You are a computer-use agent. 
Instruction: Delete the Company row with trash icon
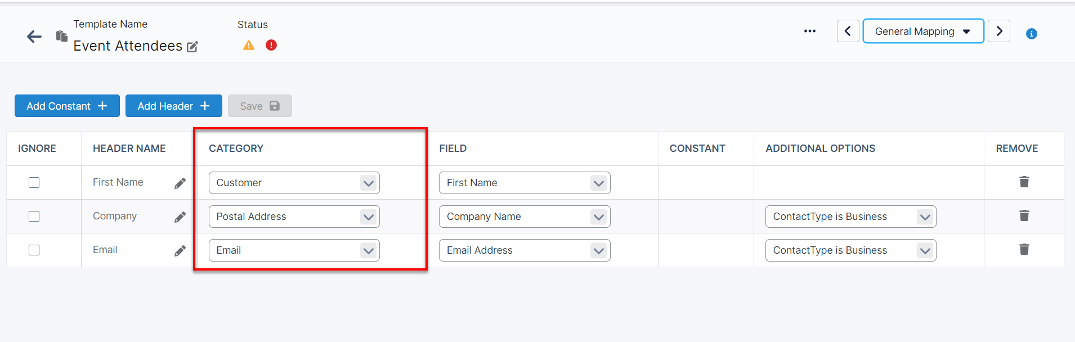(1024, 215)
